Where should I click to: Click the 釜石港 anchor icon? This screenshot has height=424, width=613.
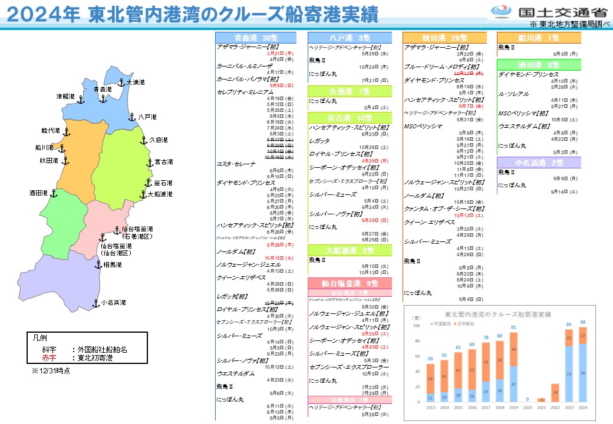pyautogui.click(x=148, y=183)
